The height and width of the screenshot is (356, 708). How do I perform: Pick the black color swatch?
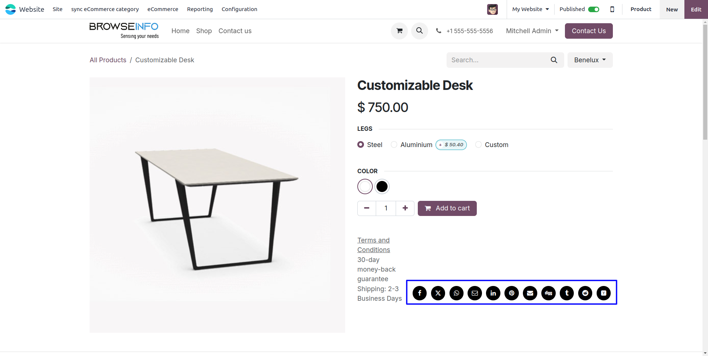coord(382,186)
